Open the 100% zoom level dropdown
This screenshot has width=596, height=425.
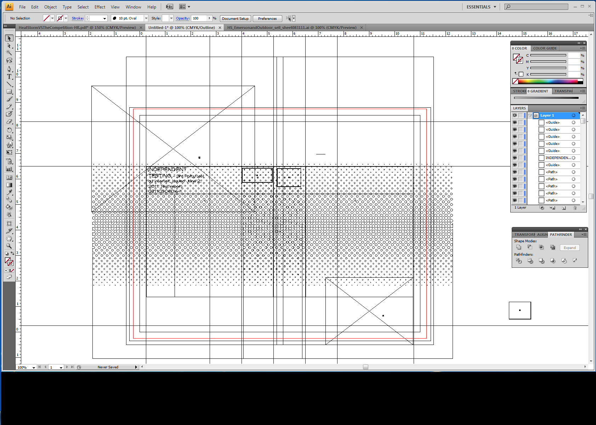coord(34,368)
